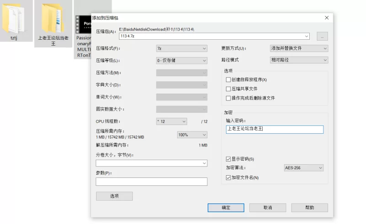
Task: Select the 上老王论坛当老王 folder icon
Action: pyautogui.click(x=53, y=17)
